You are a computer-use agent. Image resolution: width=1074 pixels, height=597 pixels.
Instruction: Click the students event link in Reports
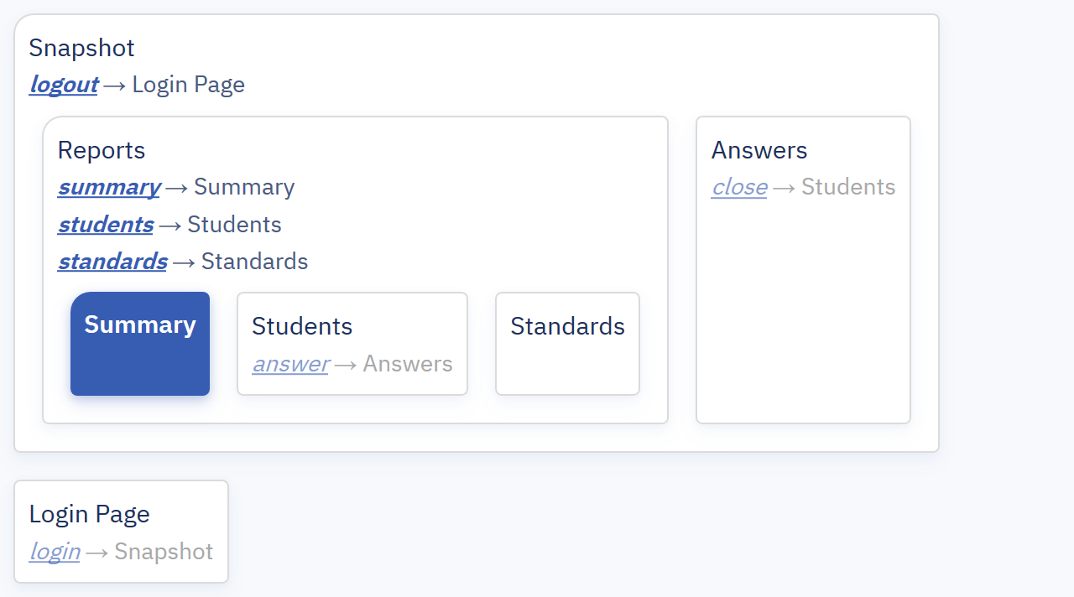click(106, 225)
